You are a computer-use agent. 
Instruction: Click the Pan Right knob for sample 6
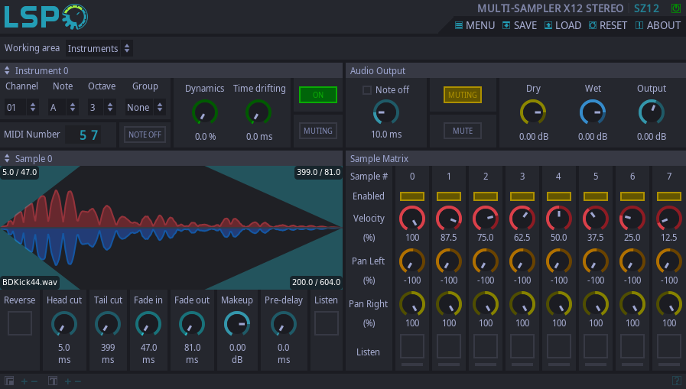point(632,303)
